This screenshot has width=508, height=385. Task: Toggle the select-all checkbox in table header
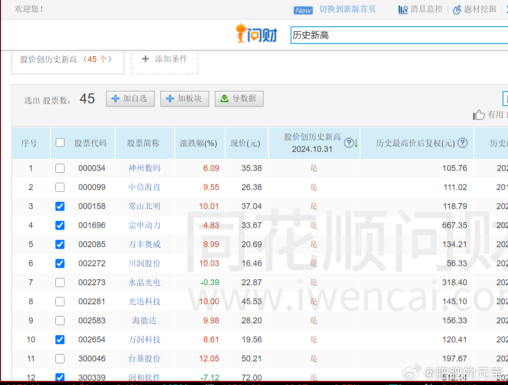(60, 143)
